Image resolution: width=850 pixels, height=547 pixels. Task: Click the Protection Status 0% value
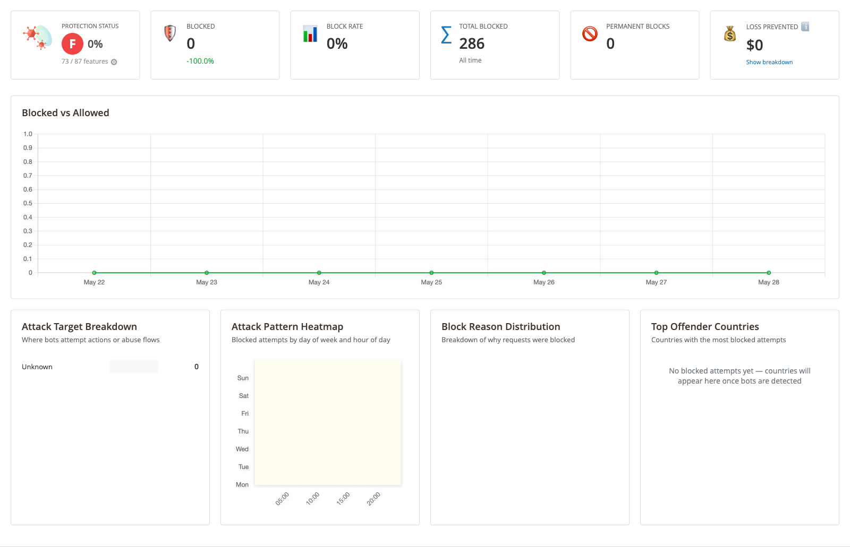pos(95,44)
